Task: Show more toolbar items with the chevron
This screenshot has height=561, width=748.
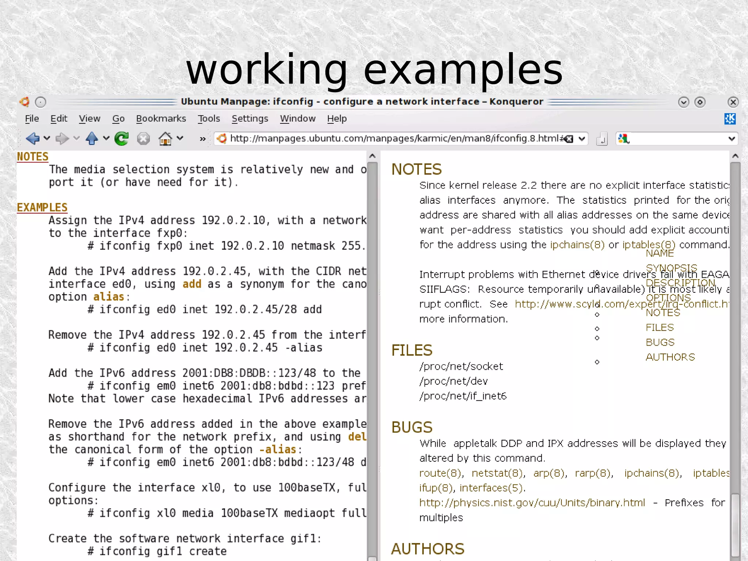Action: [x=202, y=139]
